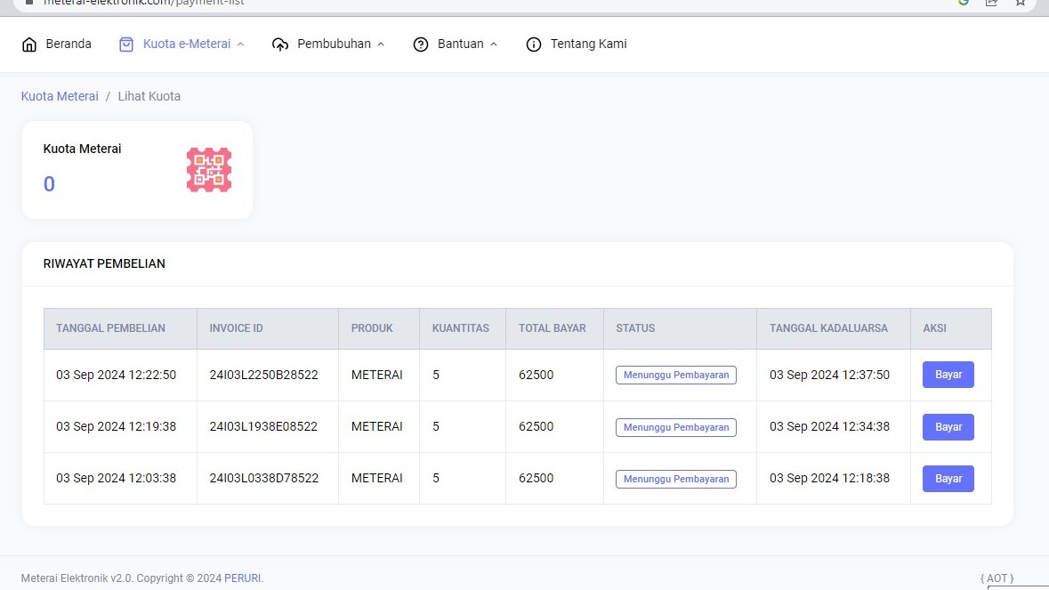Click the Menunggu Pembayaran badge for the 12:03:38 purchase
This screenshot has width=1049, height=590.
[675, 479]
